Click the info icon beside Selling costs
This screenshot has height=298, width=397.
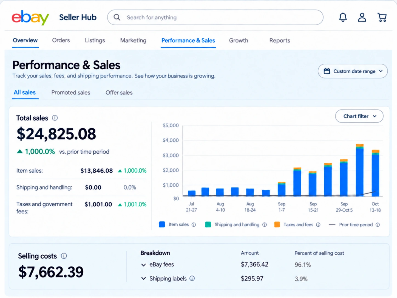(x=64, y=256)
